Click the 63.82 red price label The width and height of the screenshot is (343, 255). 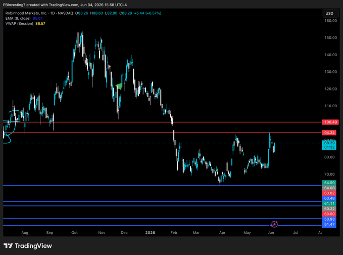click(329, 193)
